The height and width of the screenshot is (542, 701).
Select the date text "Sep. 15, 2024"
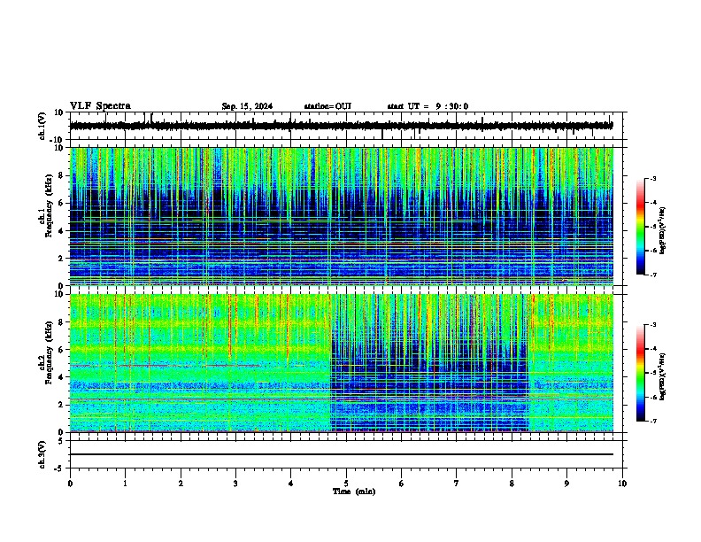tap(247, 106)
